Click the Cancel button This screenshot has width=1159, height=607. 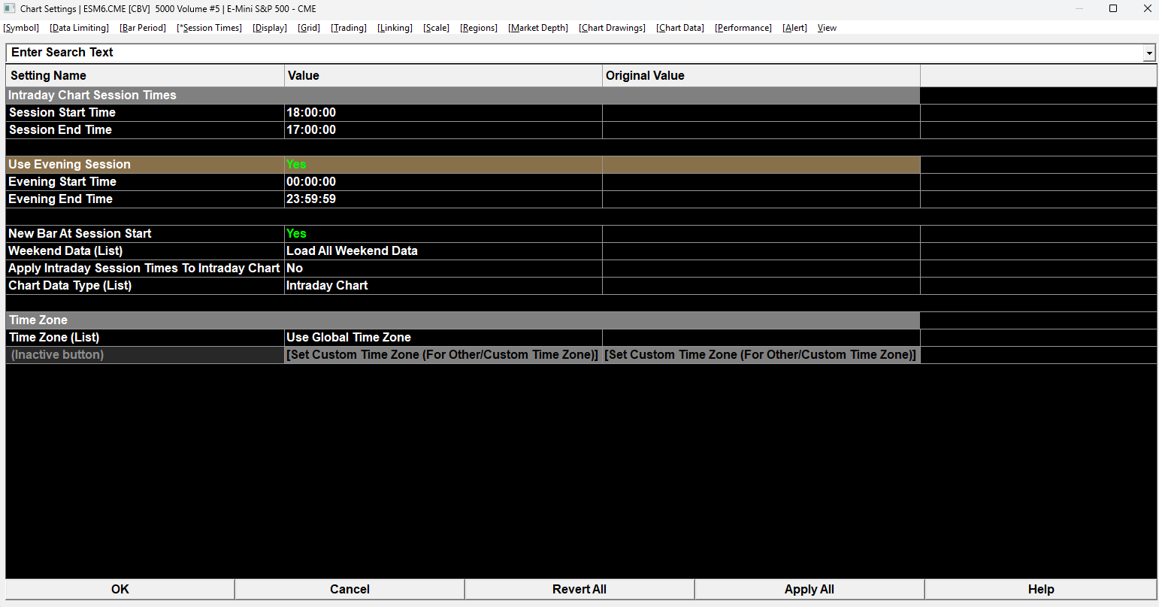[x=350, y=590]
